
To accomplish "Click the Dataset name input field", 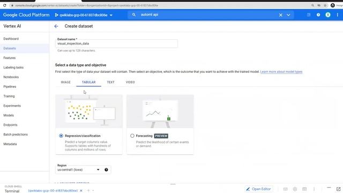I will tap(116, 43).
